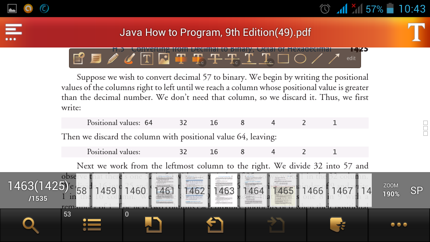Select the underline text tool

click(249, 58)
